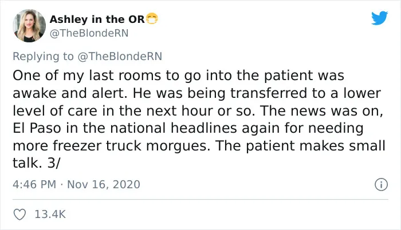Open the tweet info circle icon
Screen dimensions: 401x230
pos(381,184)
